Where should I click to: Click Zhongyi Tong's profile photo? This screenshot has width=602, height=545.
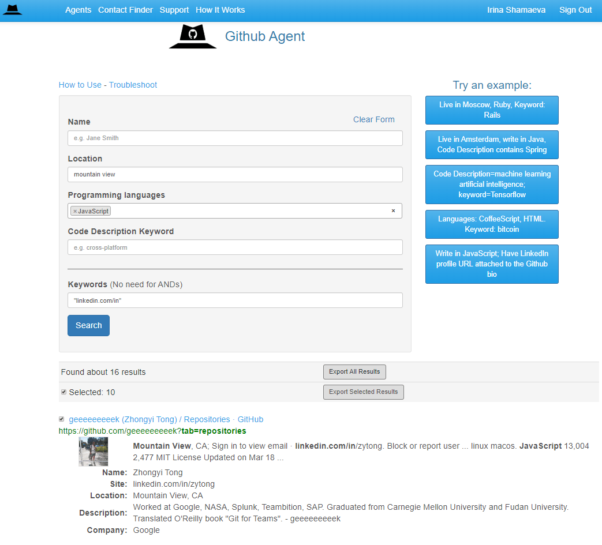[x=93, y=452]
